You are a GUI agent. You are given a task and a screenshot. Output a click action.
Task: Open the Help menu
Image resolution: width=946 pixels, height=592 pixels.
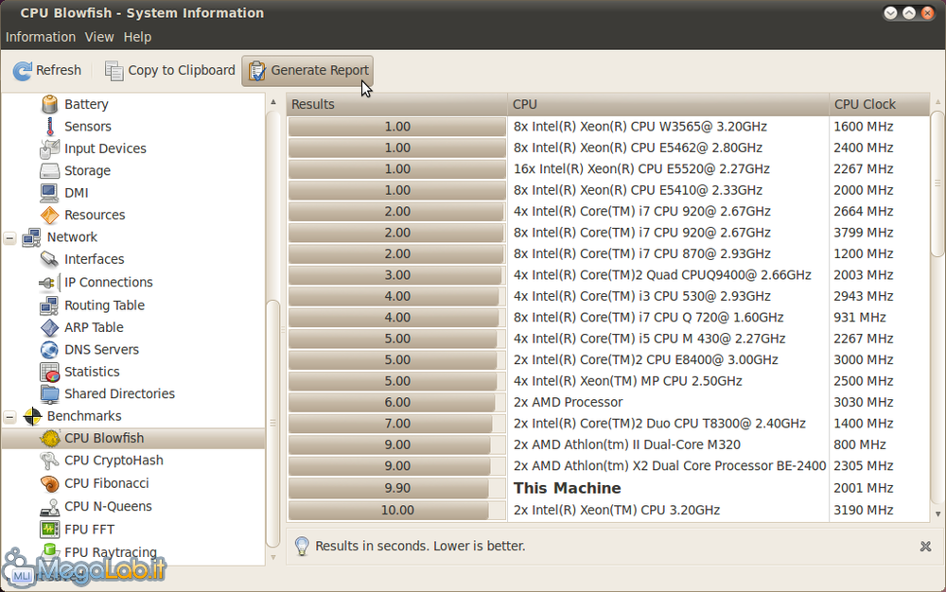[137, 37]
